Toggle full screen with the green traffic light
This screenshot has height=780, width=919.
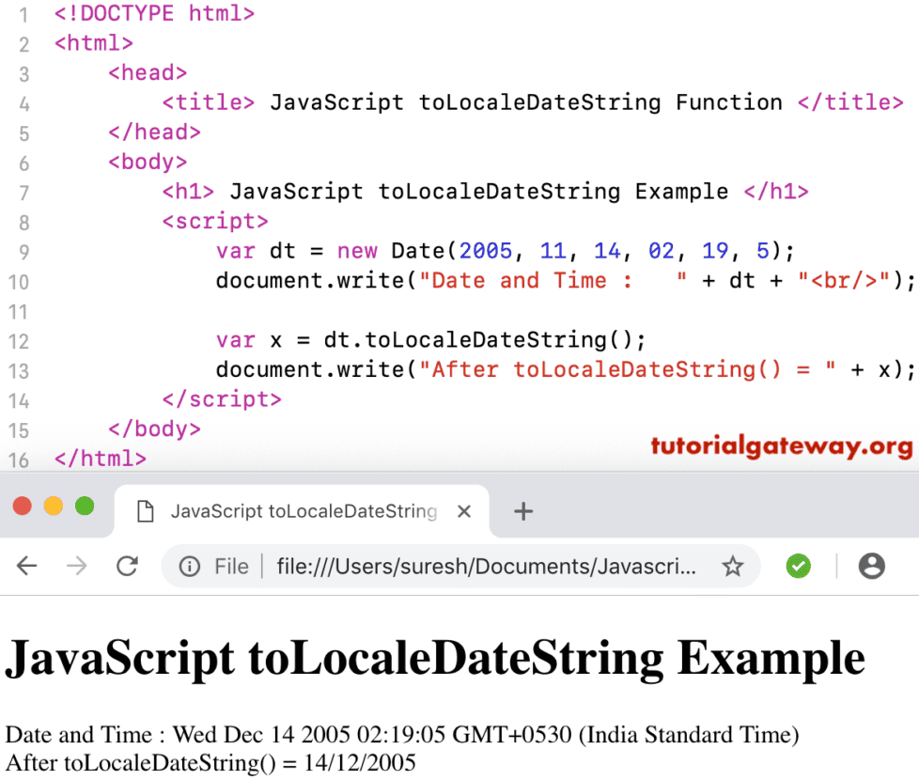(x=85, y=505)
